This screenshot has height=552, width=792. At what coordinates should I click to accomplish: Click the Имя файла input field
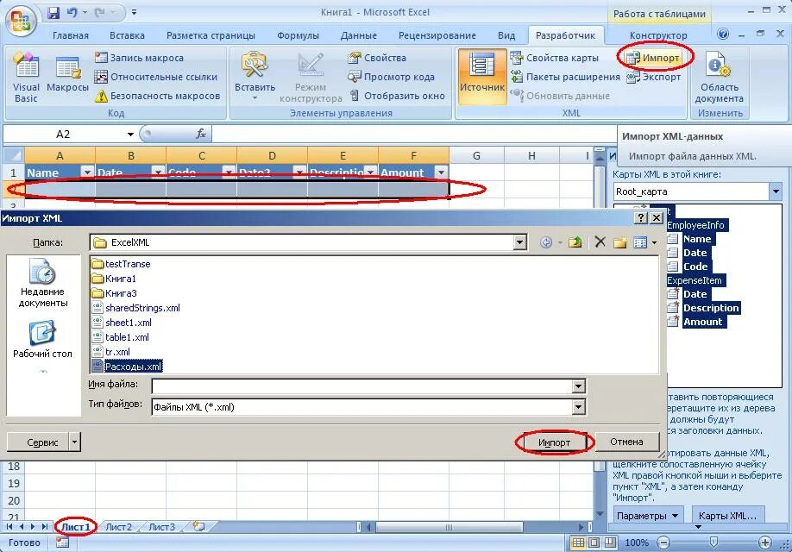362,386
